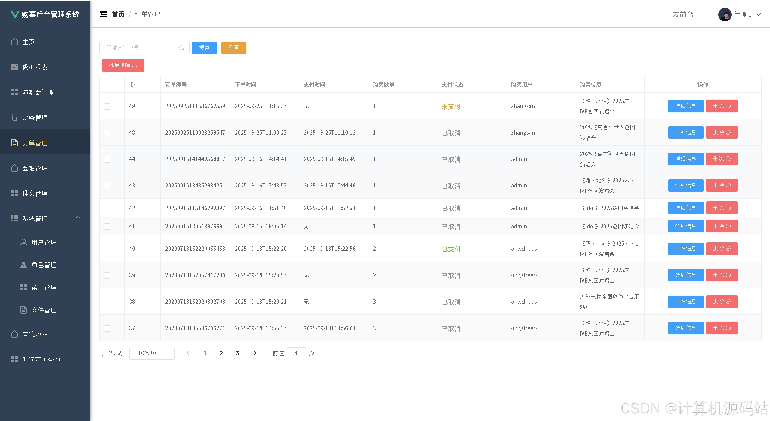Click the 首页 breadcrumb link
This screenshot has height=421, width=770.
118,14
